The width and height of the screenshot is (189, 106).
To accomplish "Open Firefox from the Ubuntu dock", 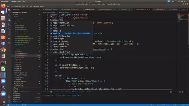I will point(3,6).
